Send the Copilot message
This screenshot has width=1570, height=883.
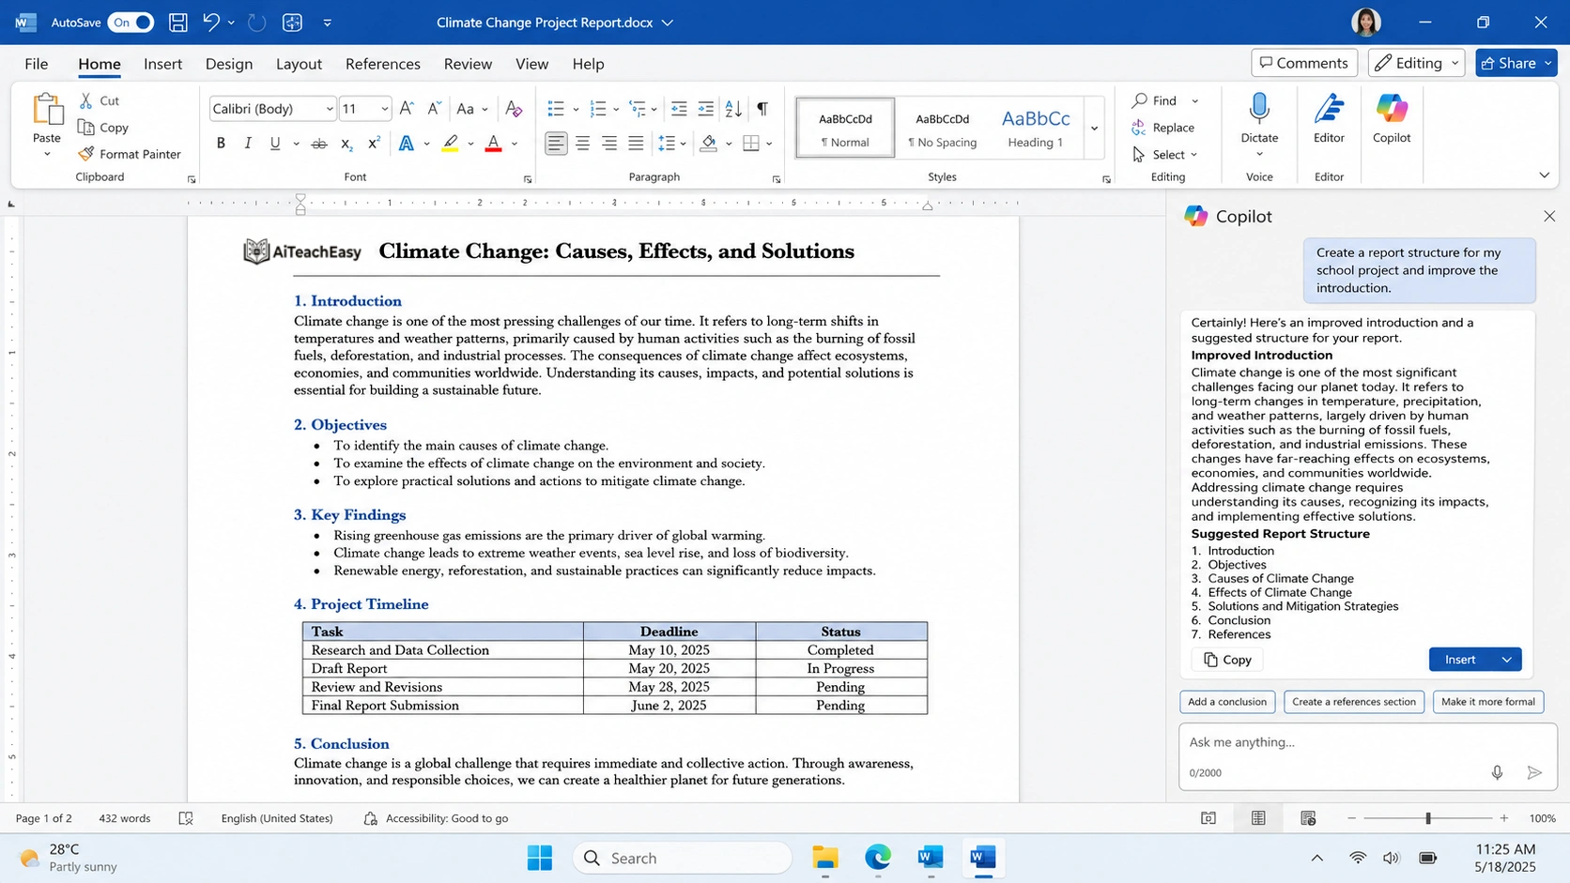(1534, 772)
